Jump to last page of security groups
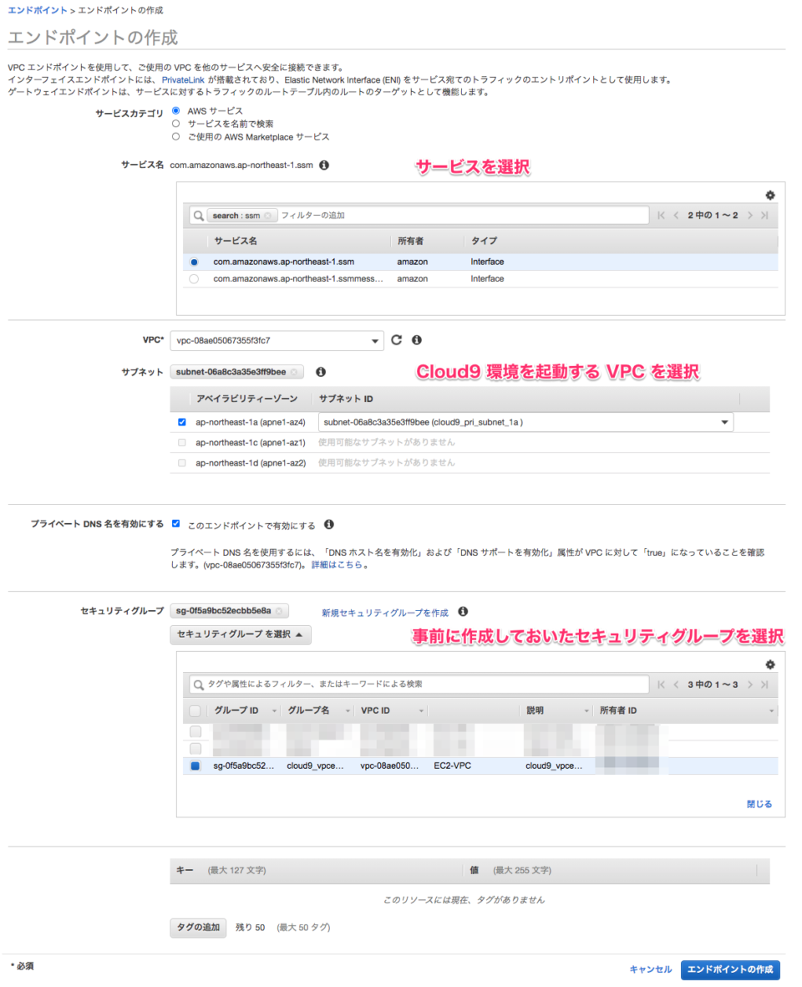This screenshot has height=987, width=802. click(767, 684)
